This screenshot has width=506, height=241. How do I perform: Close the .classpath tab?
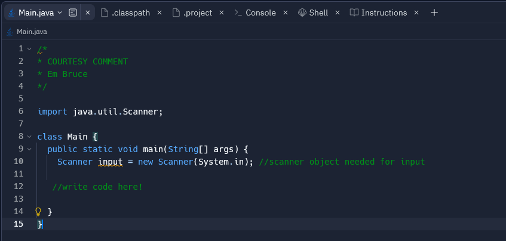pos(159,13)
